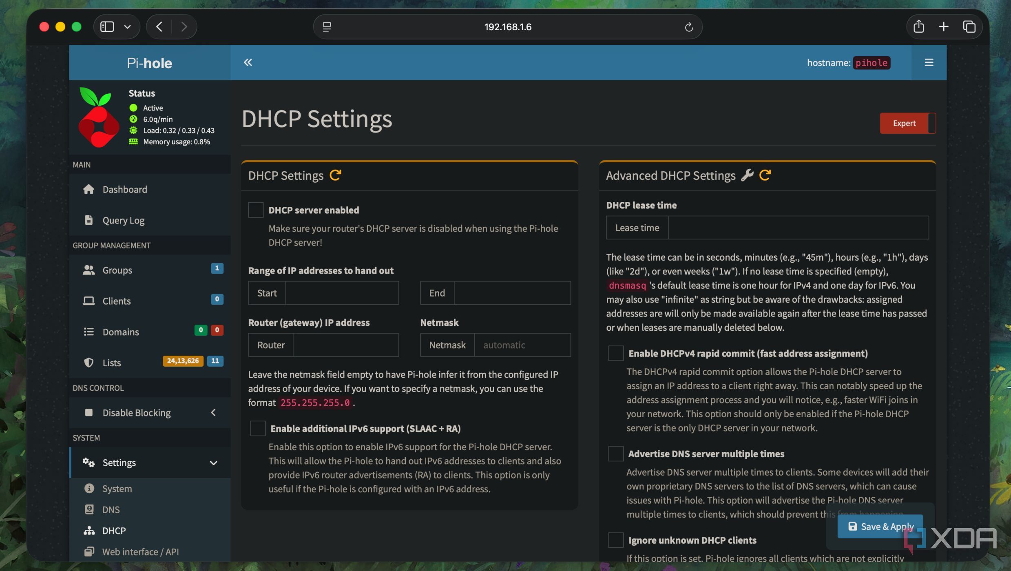The width and height of the screenshot is (1011, 571).
Task: Click the Start IP range input field
Action: 342,293
